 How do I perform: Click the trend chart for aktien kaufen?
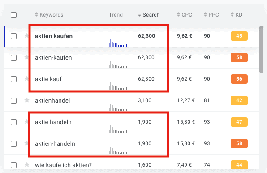coord(118,43)
